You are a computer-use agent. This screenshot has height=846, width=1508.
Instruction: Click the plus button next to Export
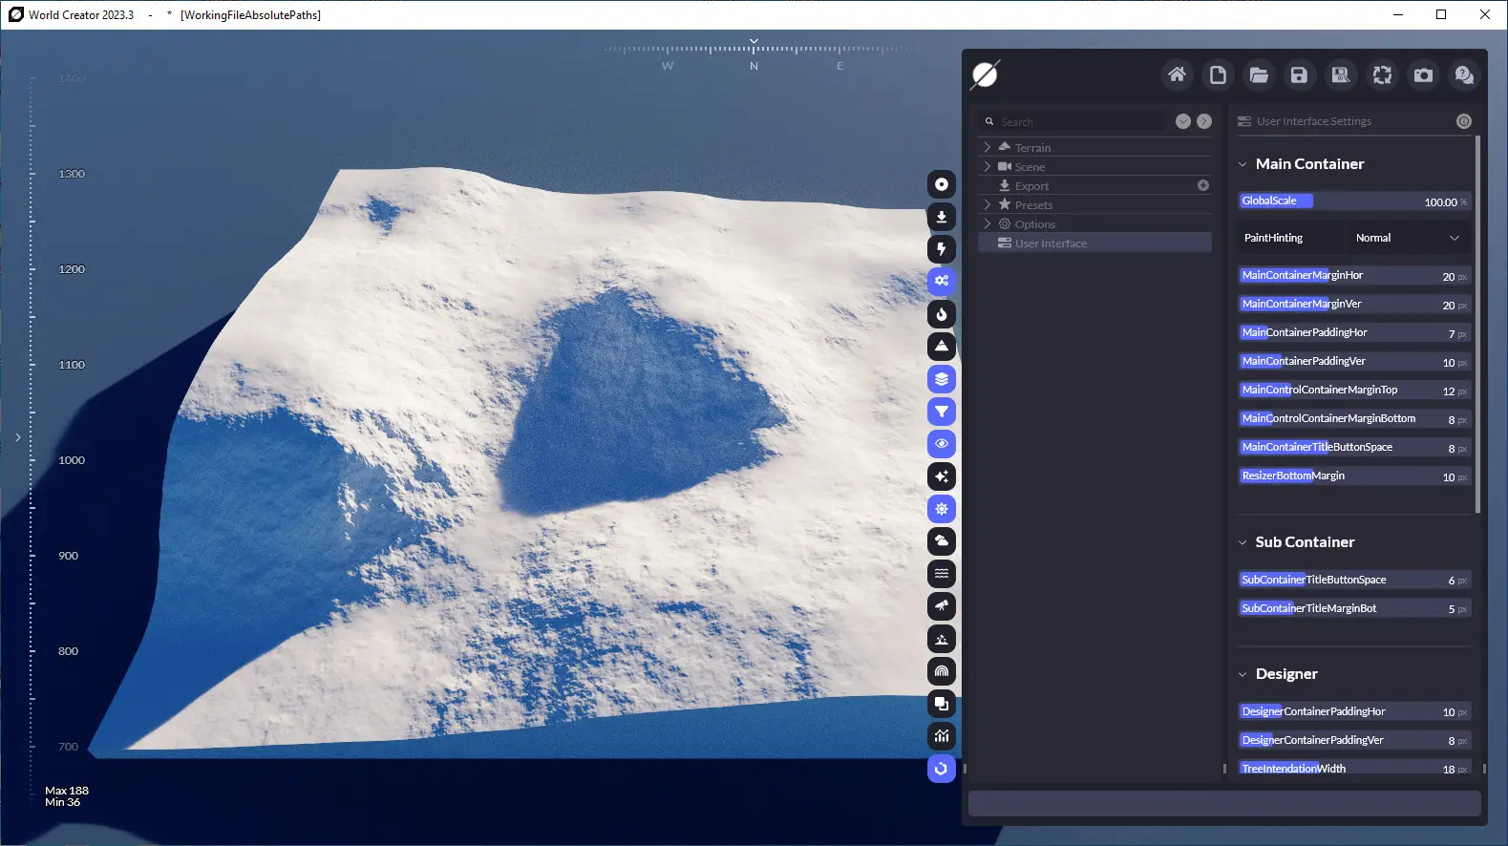click(1203, 185)
